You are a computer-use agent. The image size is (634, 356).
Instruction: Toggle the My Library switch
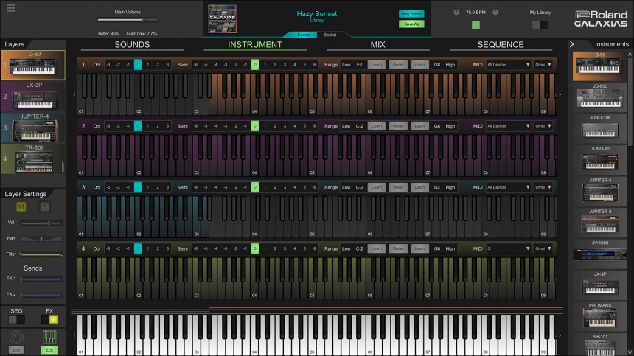540,25
